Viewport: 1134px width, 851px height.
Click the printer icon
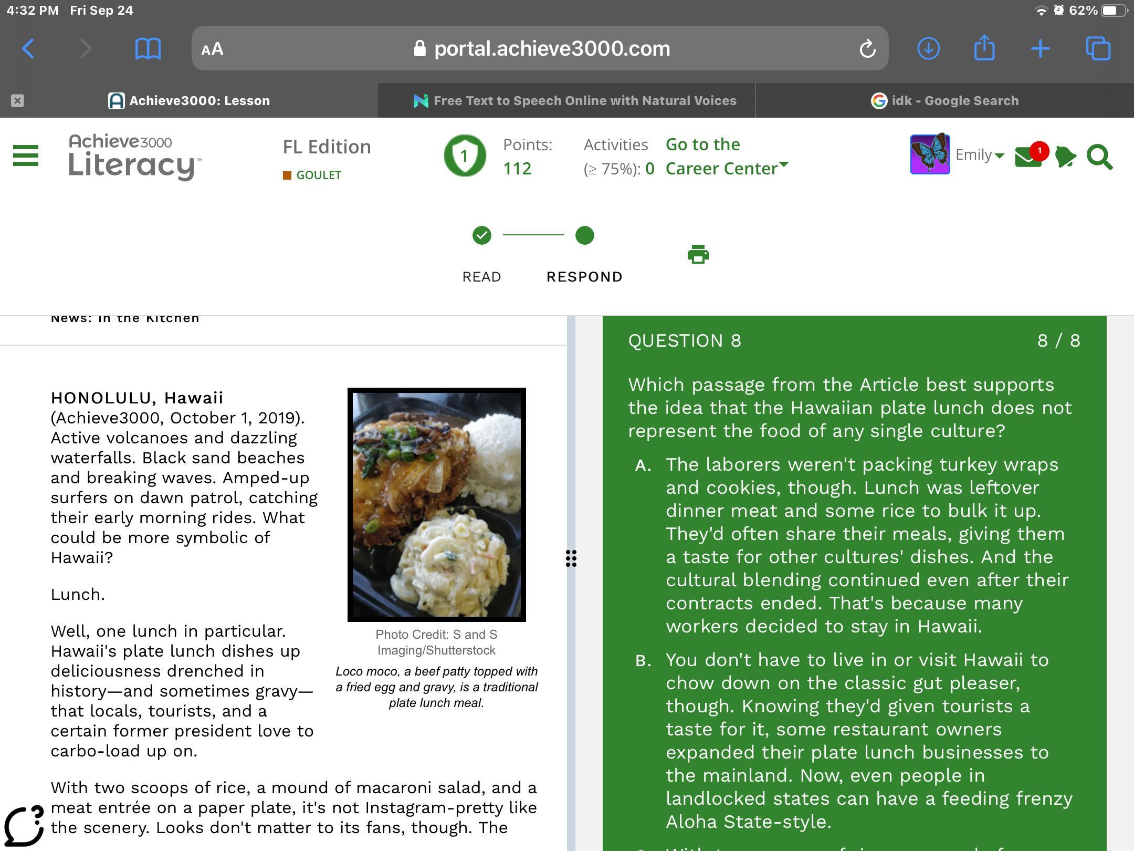[x=698, y=255]
